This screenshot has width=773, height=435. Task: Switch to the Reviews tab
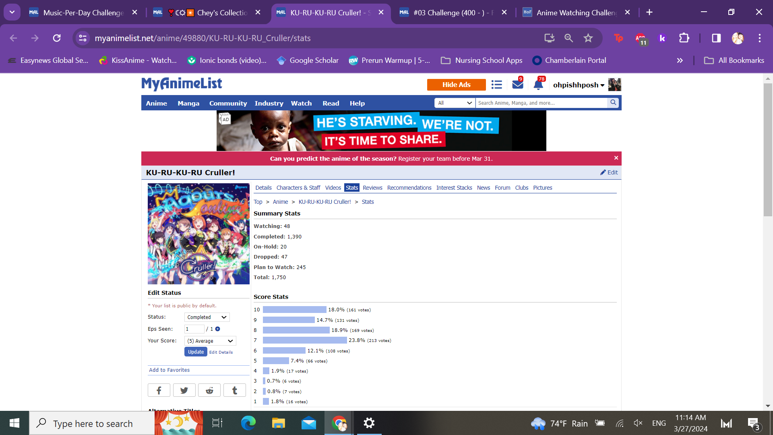pyautogui.click(x=372, y=188)
